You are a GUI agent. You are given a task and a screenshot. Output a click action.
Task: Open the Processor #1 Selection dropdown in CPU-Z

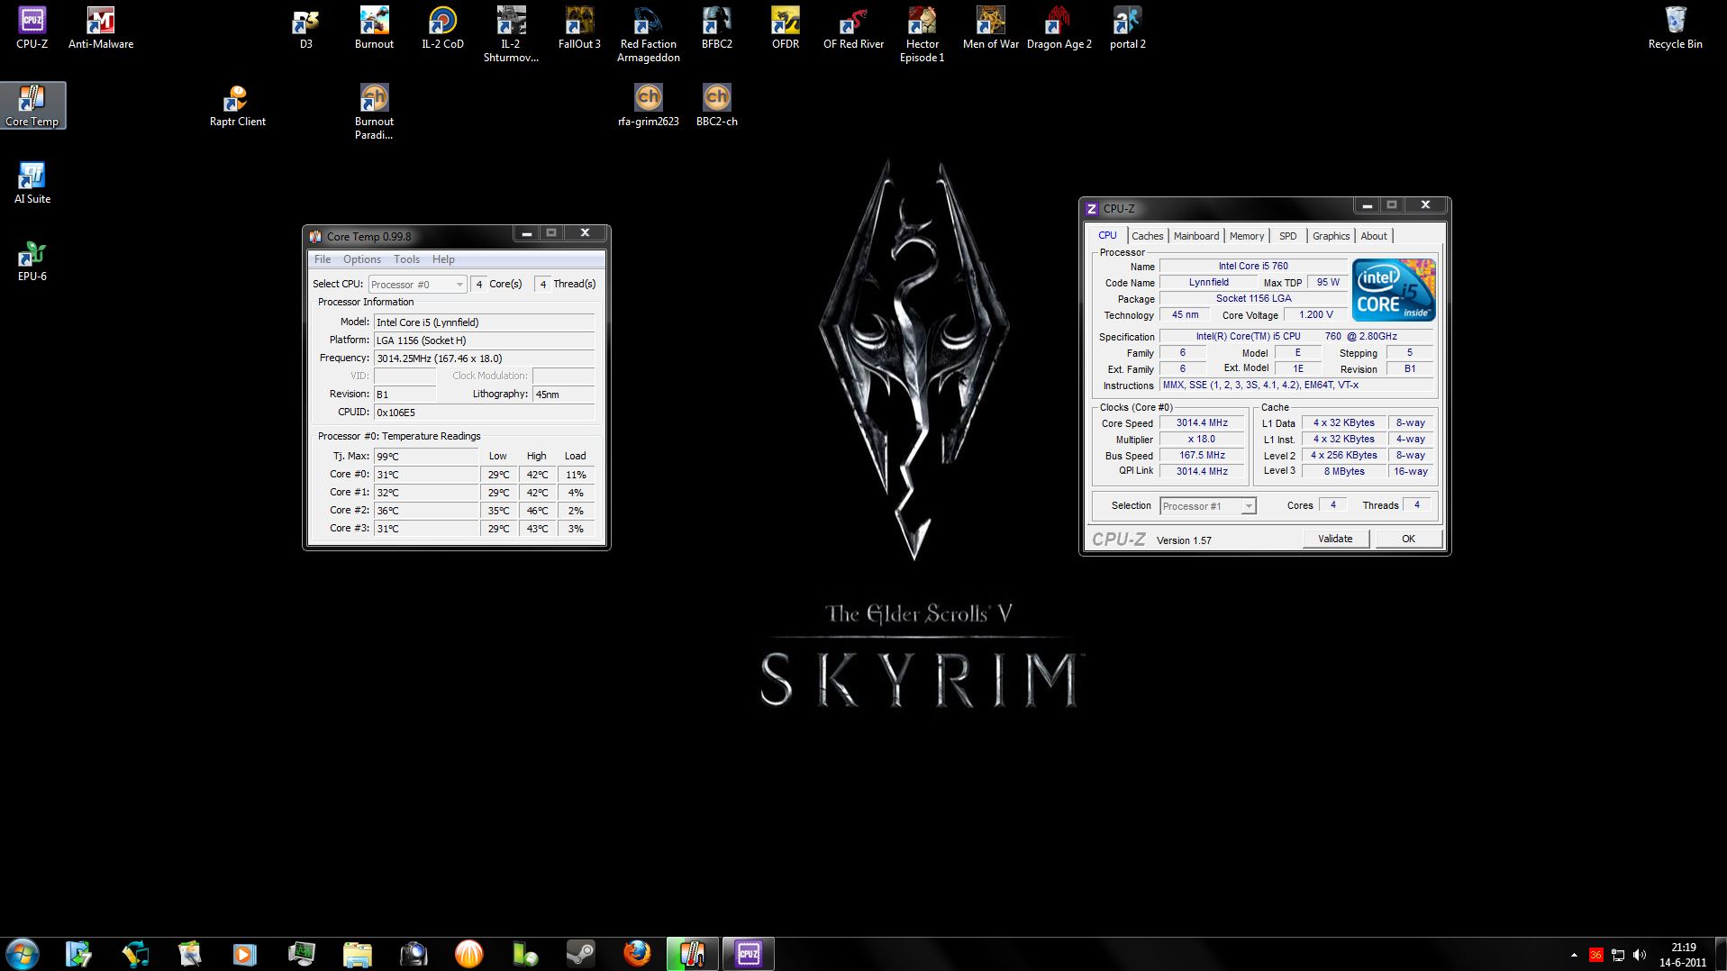1207,506
